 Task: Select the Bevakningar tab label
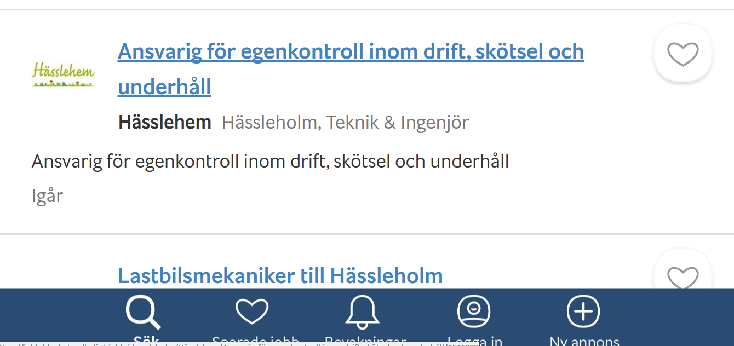[x=365, y=340]
